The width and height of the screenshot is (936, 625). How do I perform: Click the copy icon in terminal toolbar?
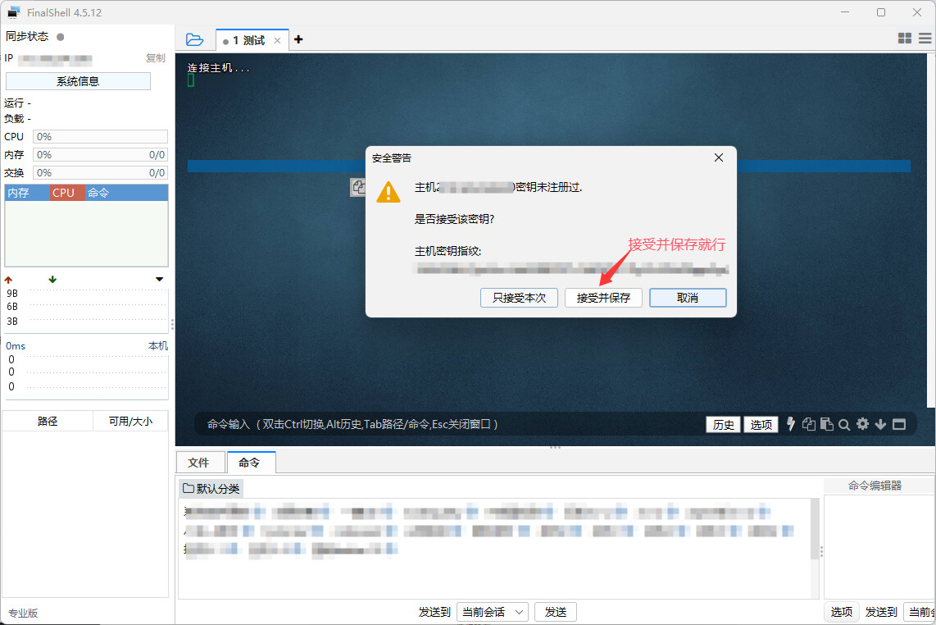[x=809, y=424]
